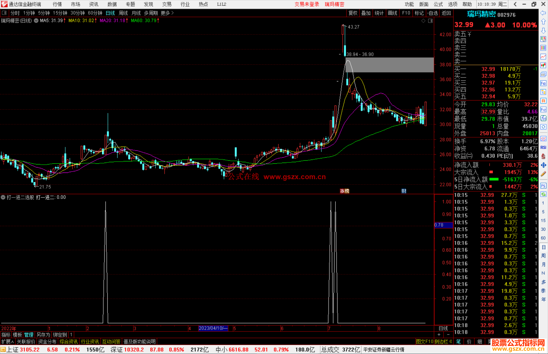
Task: Click the 叠加 overlay button
Action: (x=366, y=13)
